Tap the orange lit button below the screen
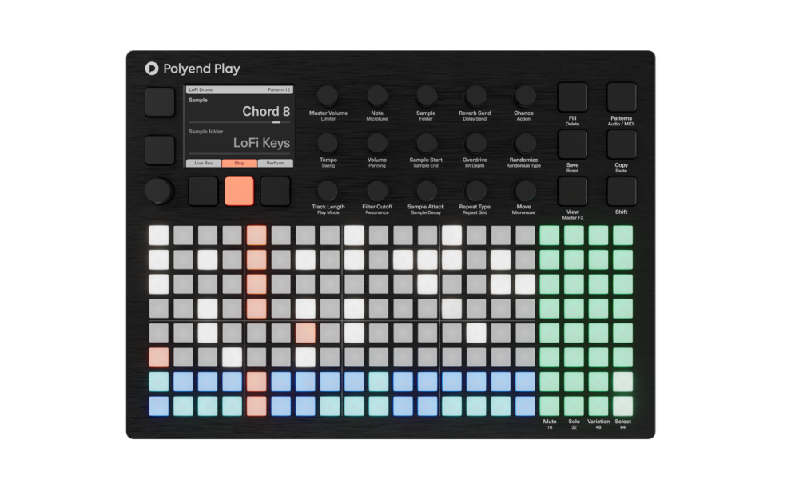 point(239,192)
